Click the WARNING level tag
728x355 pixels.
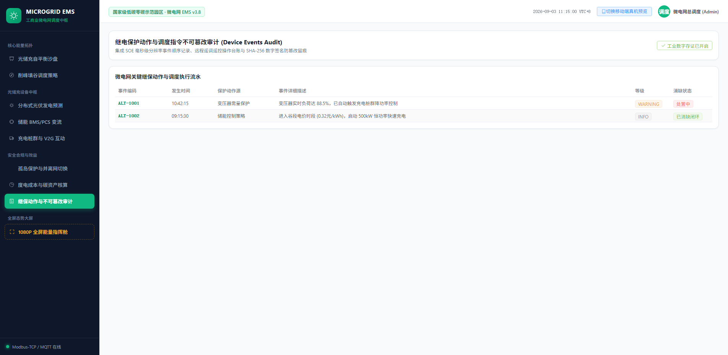648,104
